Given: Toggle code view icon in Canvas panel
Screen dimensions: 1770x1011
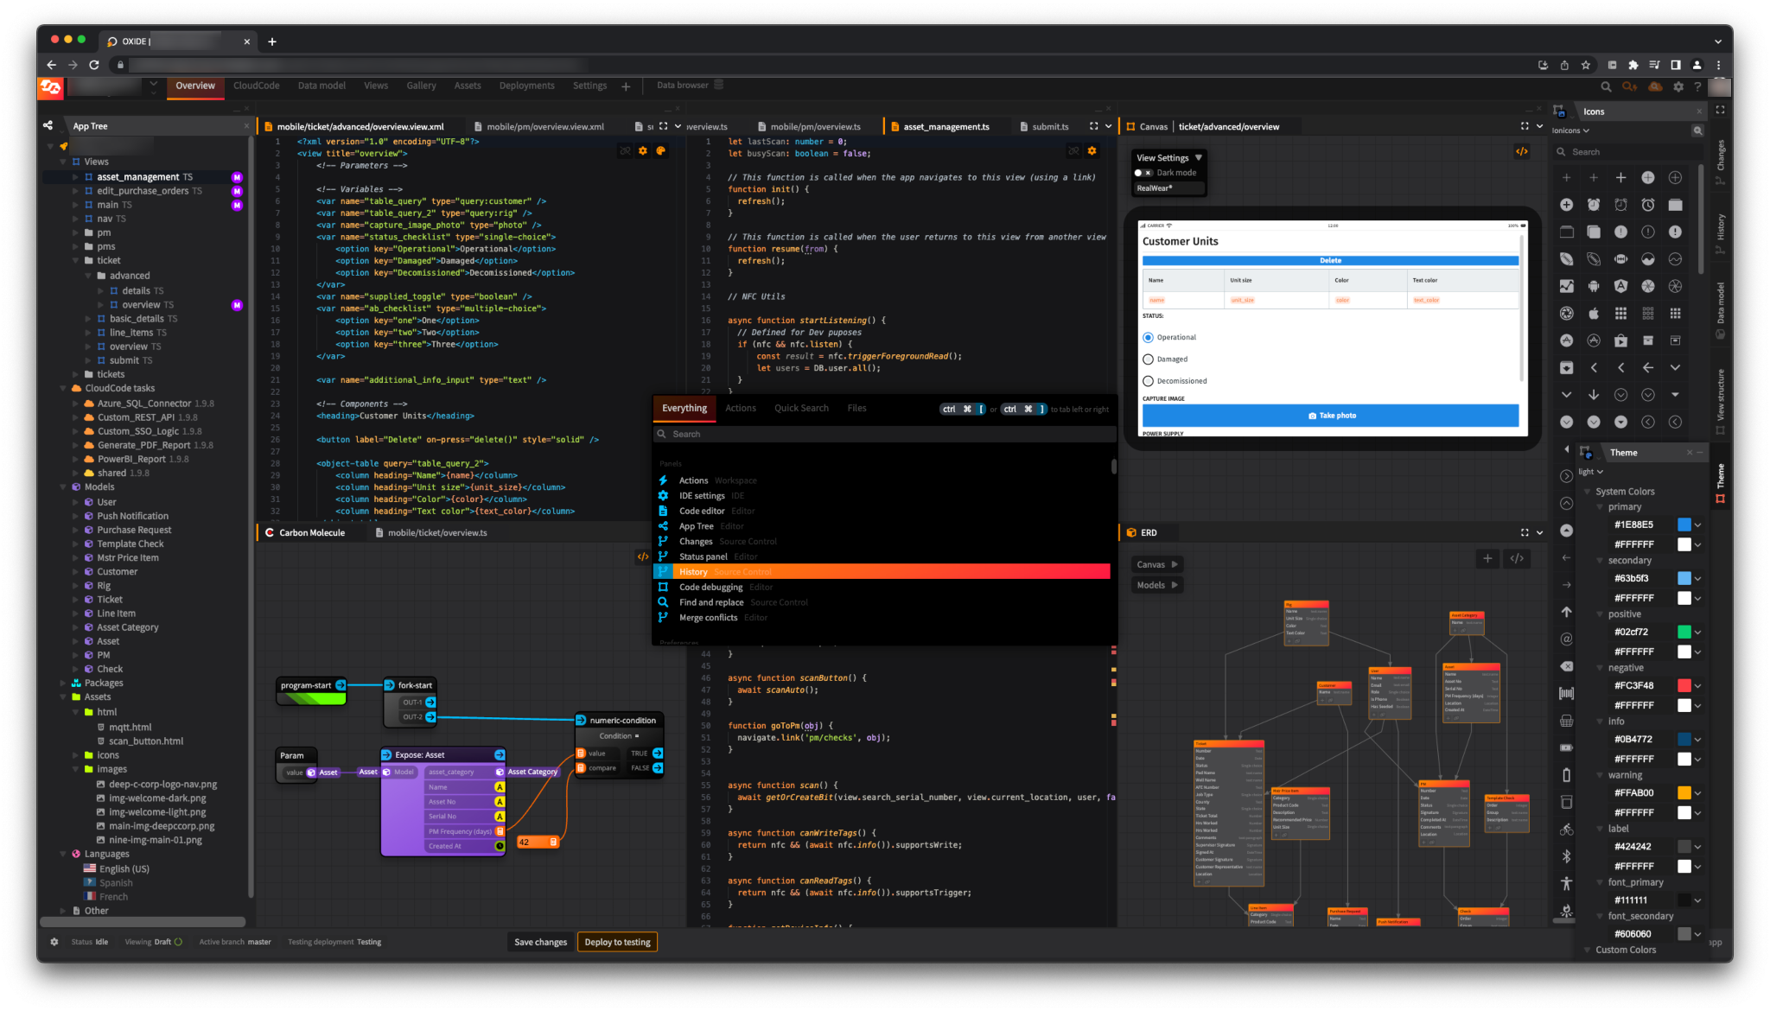Looking at the screenshot, I should coord(1521,151).
